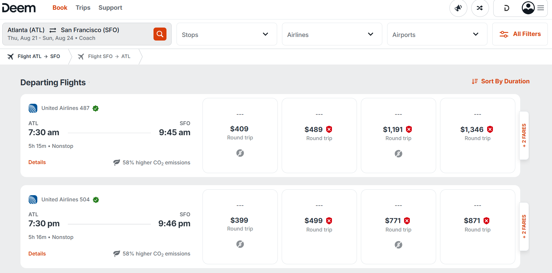Screen dimensions: 552x273
Task: Click out-of-policy shield beside $771 fare
Action: coord(407,221)
